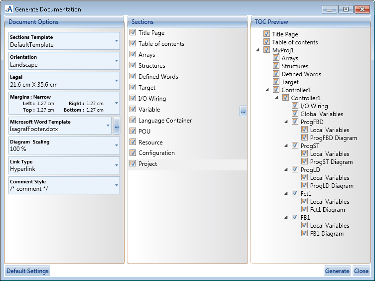Uncheck Table of contents in TOC Preview
This screenshot has width=375, height=281.
point(266,42)
